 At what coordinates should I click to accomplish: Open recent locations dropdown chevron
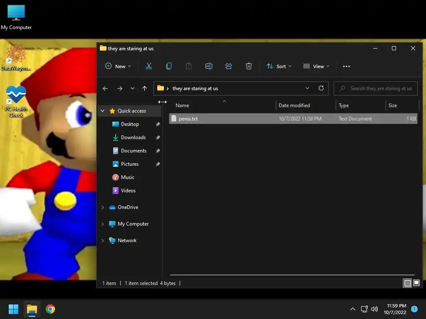coord(132,88)
